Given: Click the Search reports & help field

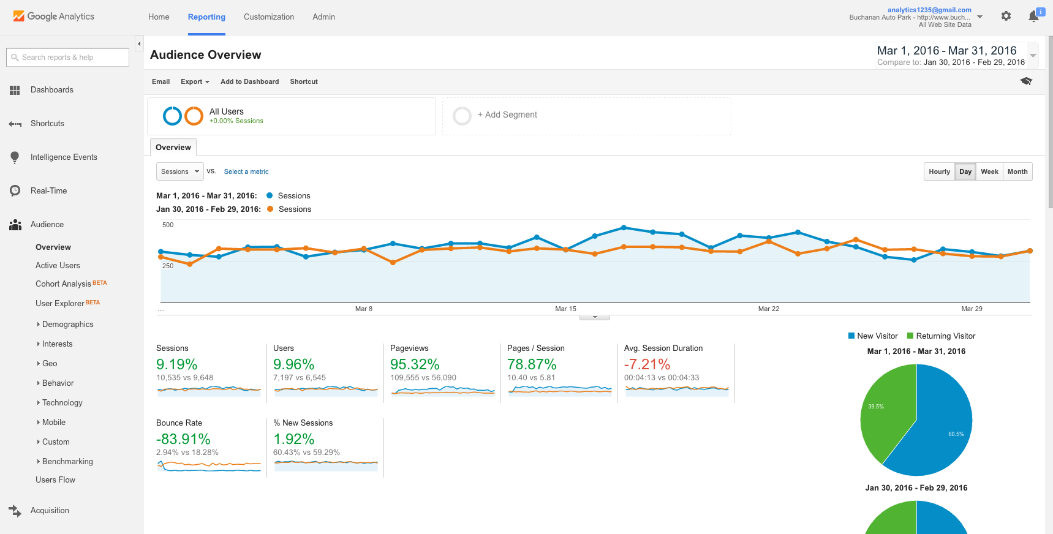Looking at the screenshot, I should (x=67, y=58).
